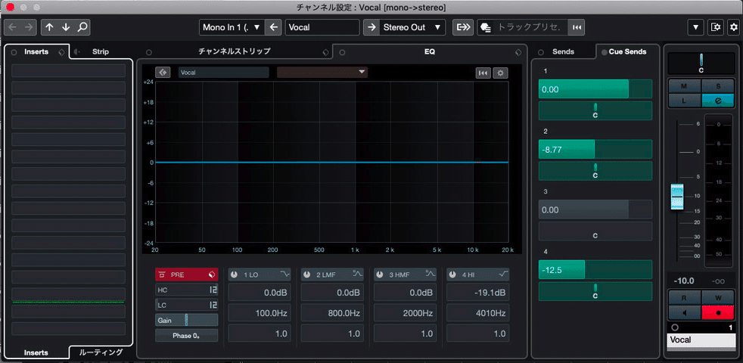Toggle the 2 LMF band power button

pos(307,275)
